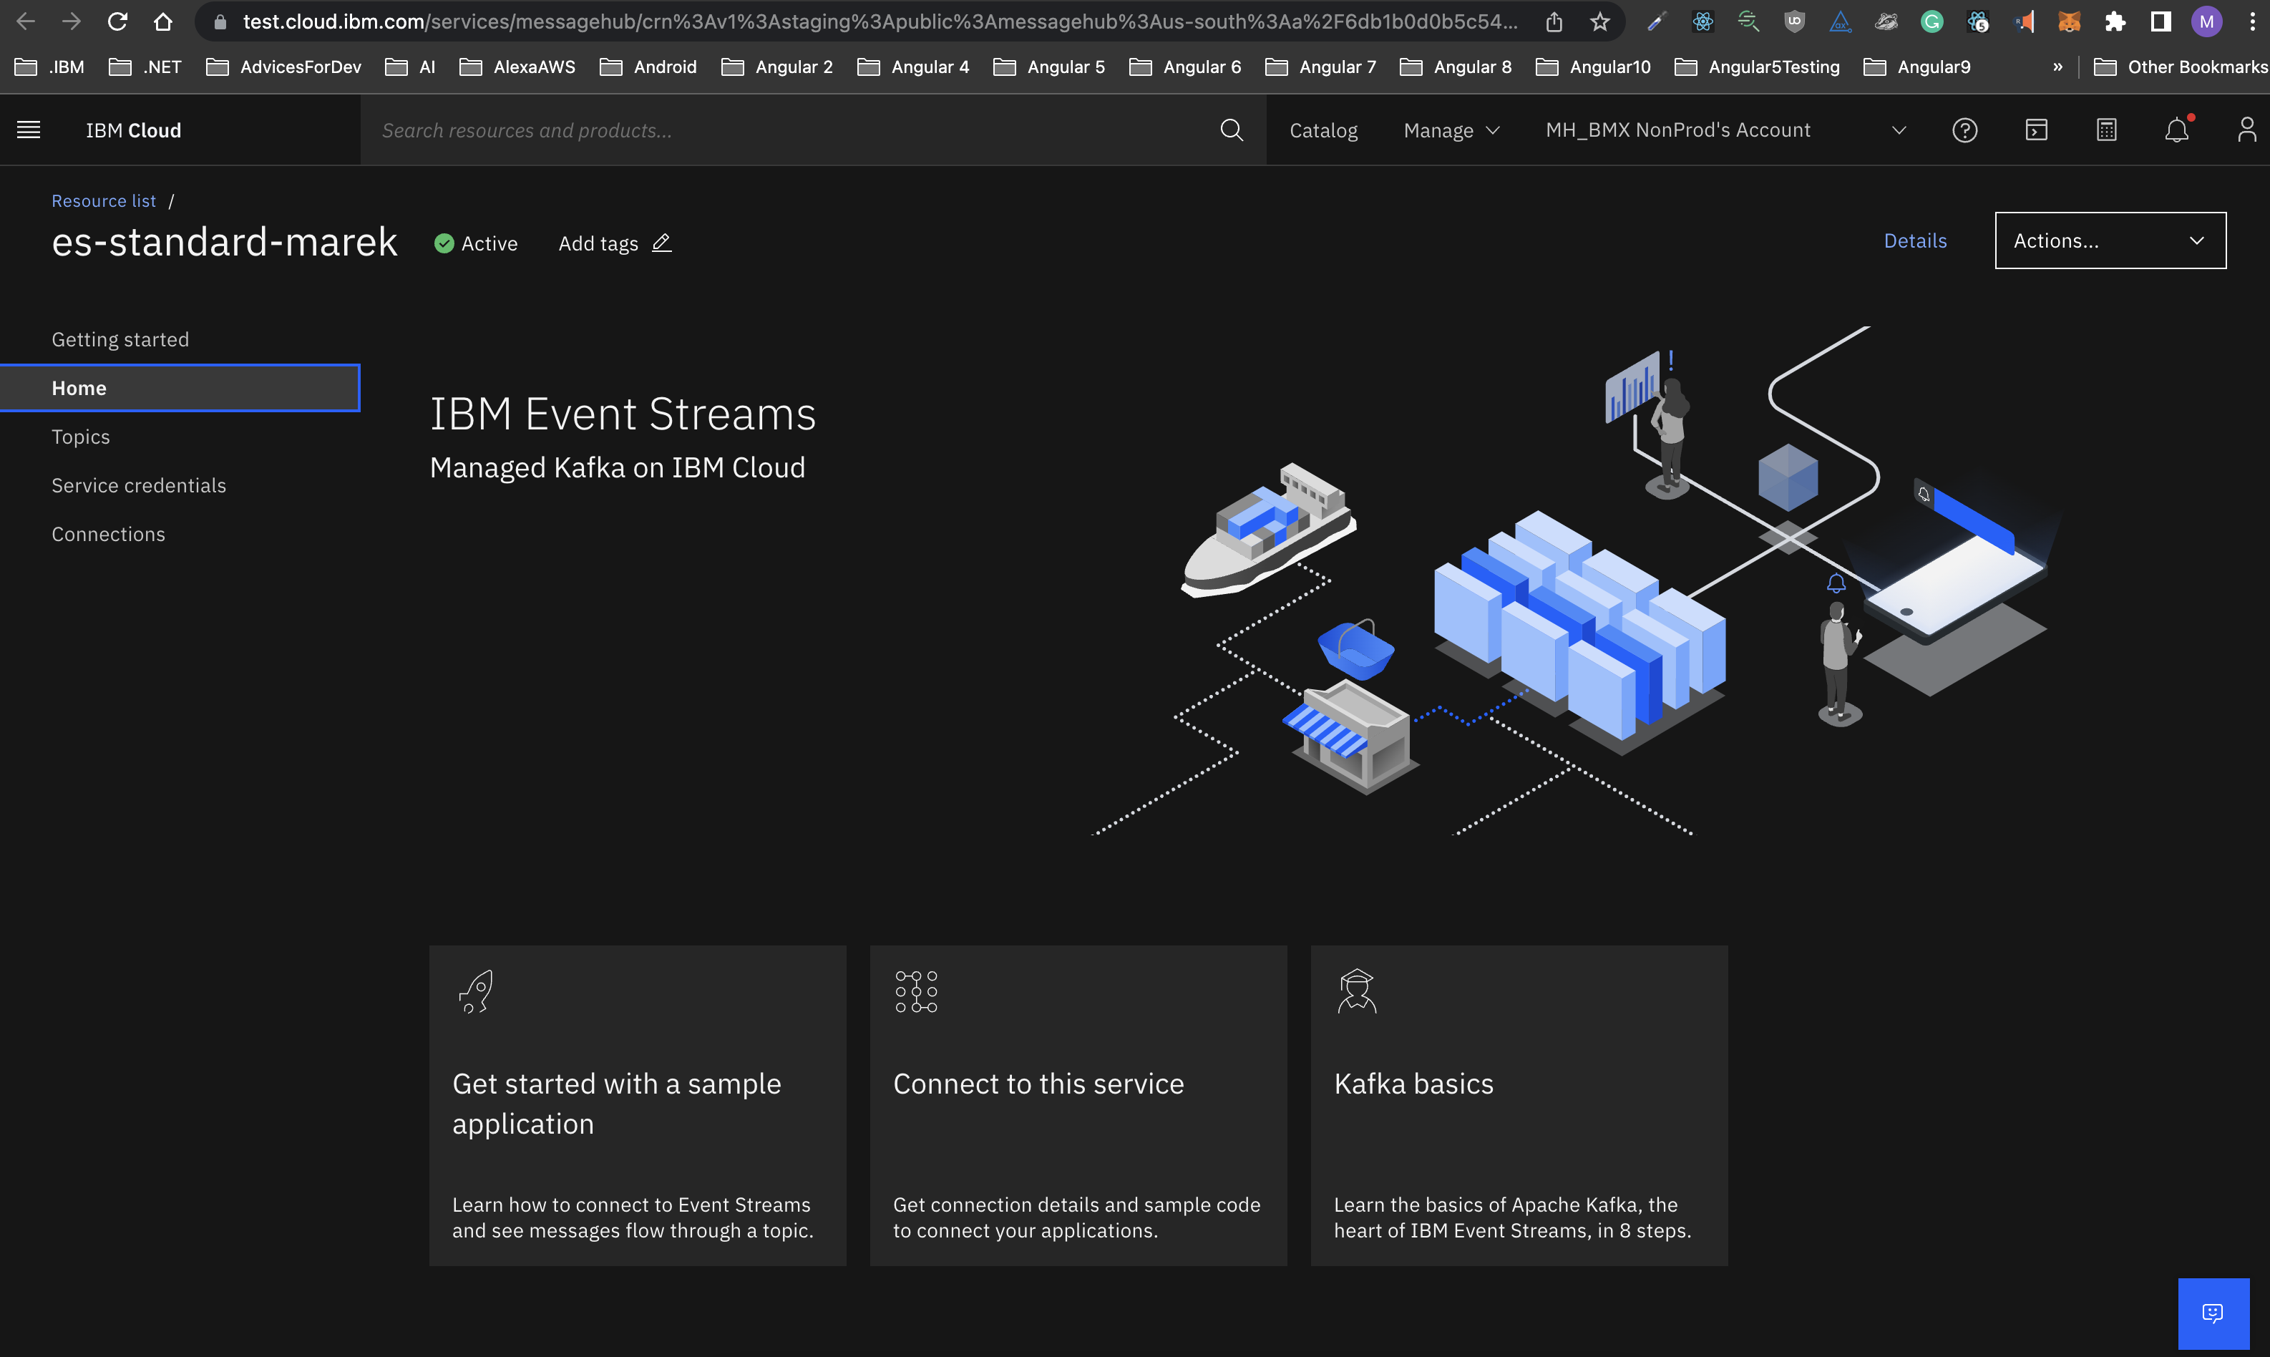Launch the Cloud Shell terminal icon
Screen dimensions: 2270x1357
[2035, 130]
